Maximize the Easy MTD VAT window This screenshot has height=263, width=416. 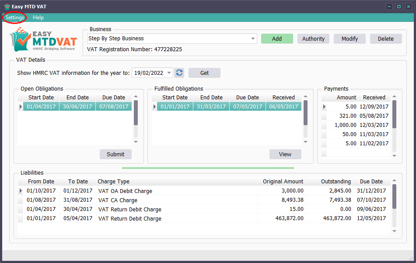coord(399,7)
